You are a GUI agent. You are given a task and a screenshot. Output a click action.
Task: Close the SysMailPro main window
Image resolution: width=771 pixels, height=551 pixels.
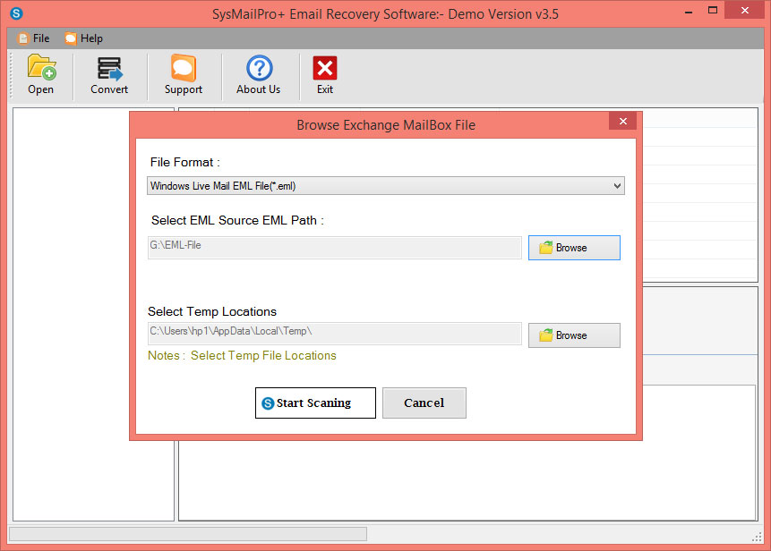(744, 11)
